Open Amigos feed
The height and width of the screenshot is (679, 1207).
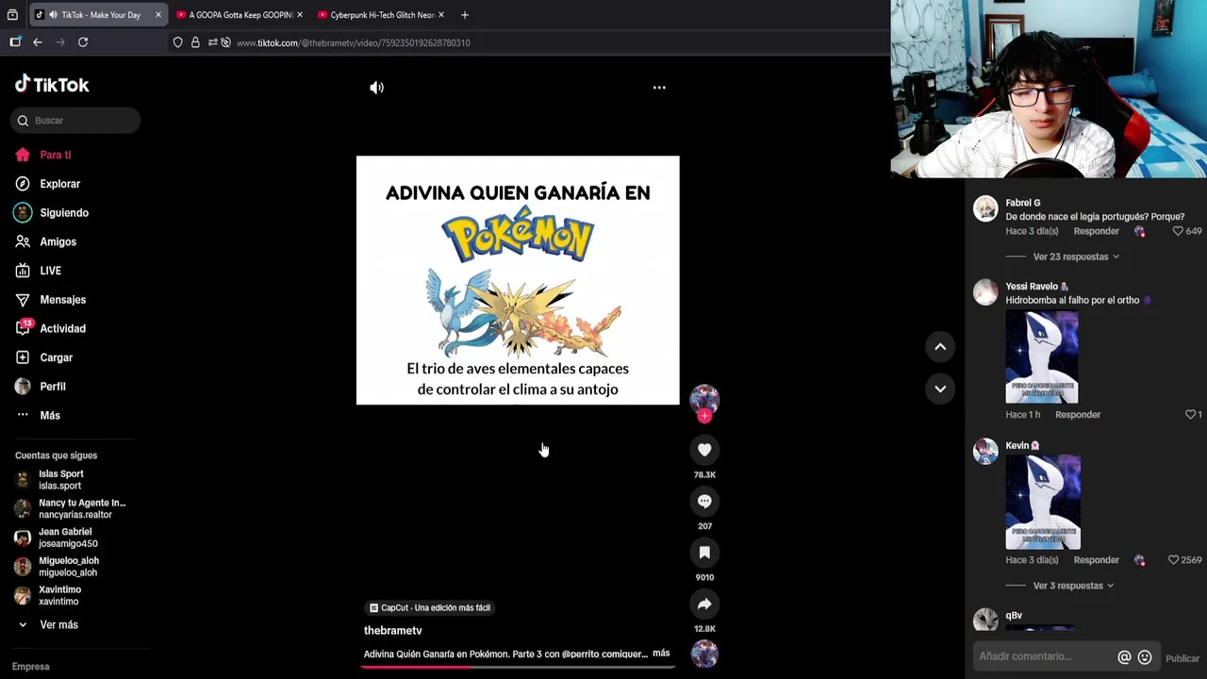click(x=45, y=242)
